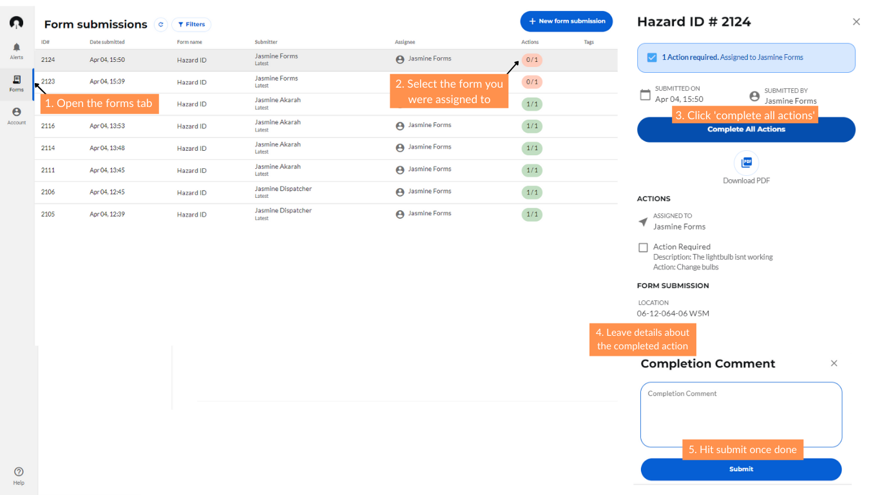Select the Hazard ID form row 2123
The height and width of the screenshot is (495, 880).
point(193,82)
